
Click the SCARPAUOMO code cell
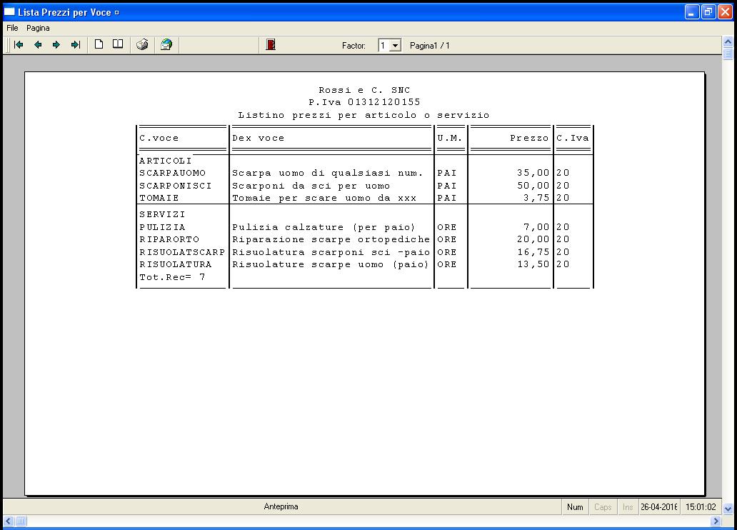pyautogui.click(x=173, y=173)
